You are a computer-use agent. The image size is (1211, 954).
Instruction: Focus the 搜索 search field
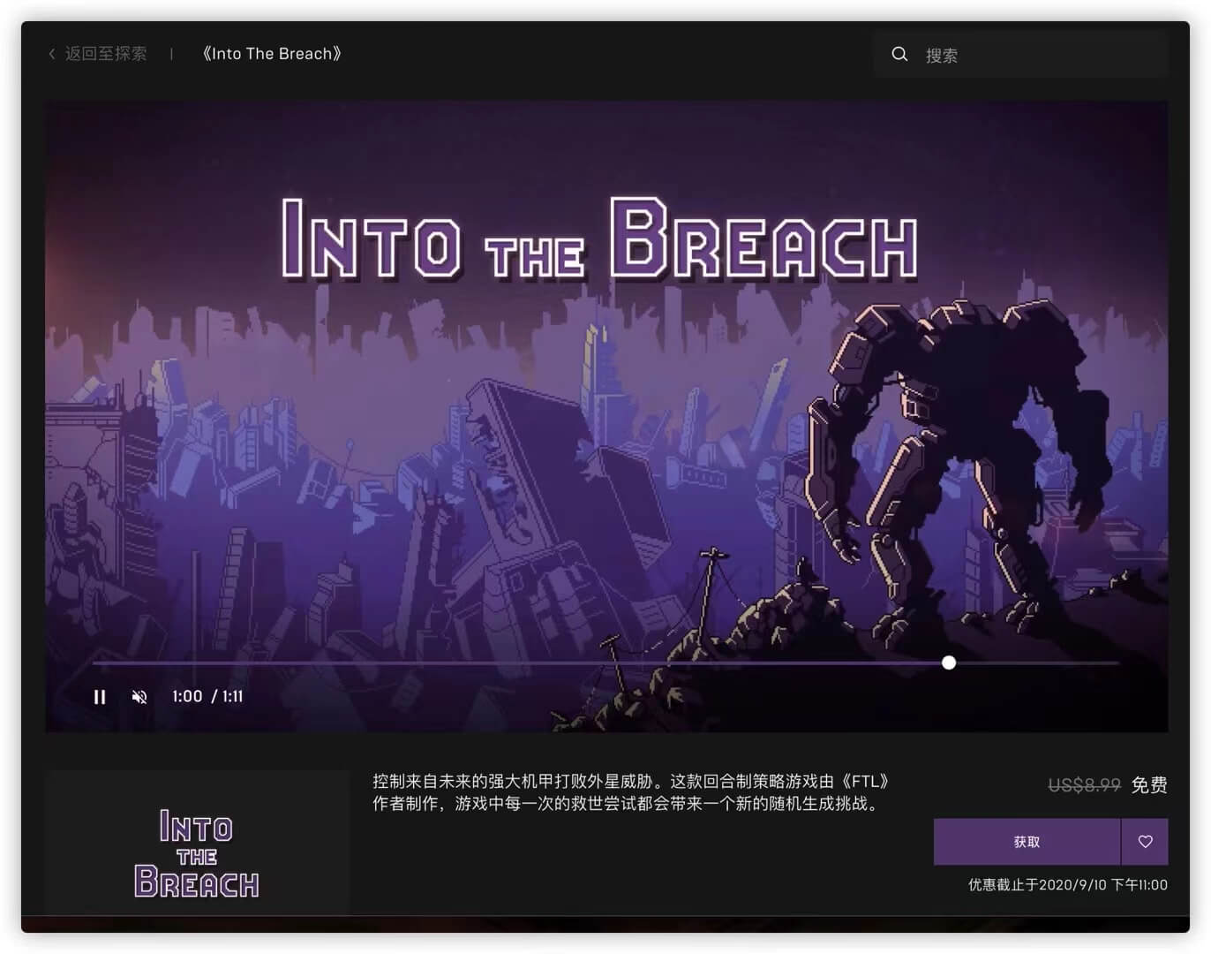tap(1020, 55)
